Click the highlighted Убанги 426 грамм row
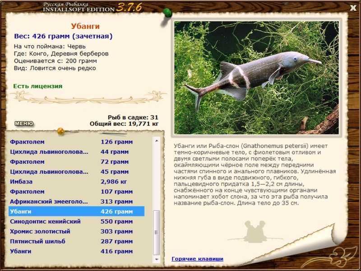This screenshot has height=271, width=361. tap(76, 211)
